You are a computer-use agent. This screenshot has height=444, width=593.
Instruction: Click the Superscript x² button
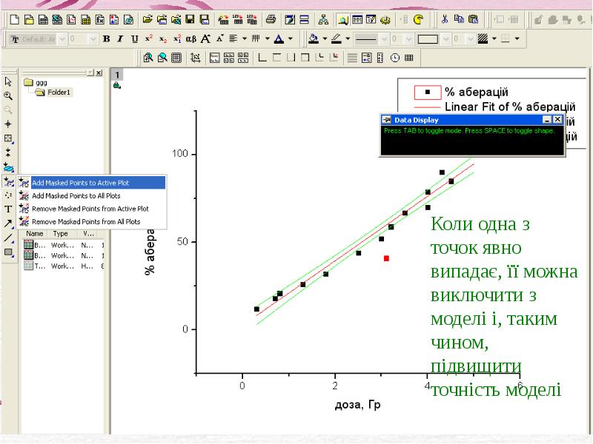[148, 38]
